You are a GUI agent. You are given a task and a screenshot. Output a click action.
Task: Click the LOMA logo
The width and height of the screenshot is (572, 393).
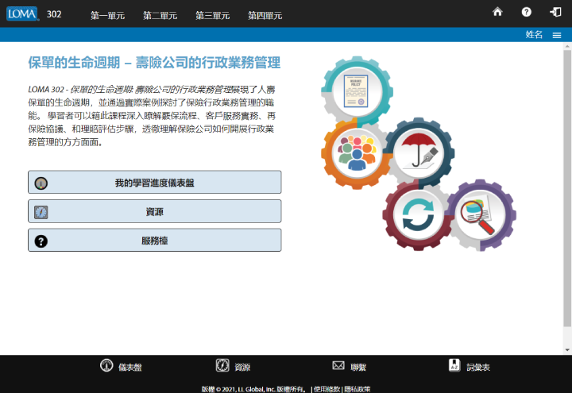tap(22, 13)
